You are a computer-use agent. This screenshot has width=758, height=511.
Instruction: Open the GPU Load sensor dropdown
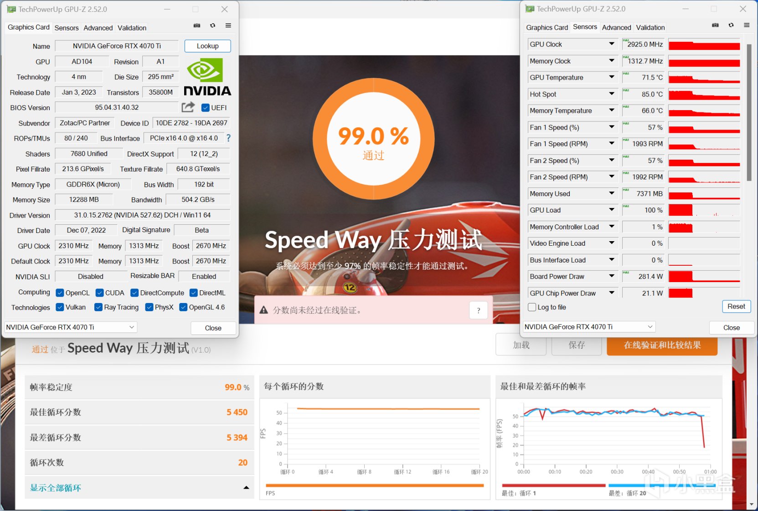point(612,210)
